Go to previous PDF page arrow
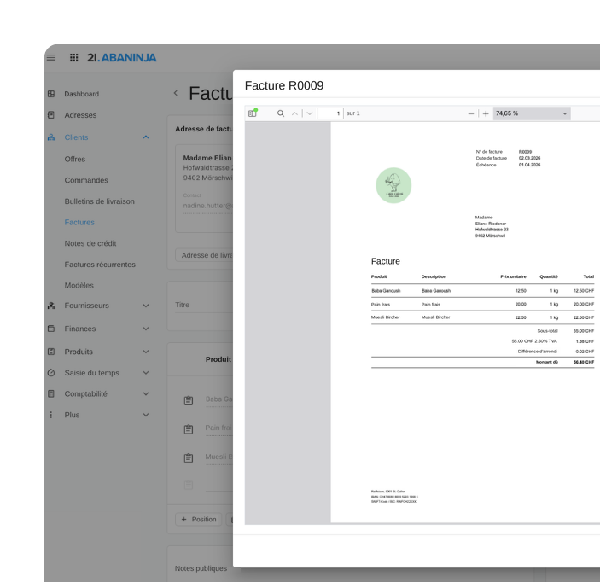 (294, 113)
